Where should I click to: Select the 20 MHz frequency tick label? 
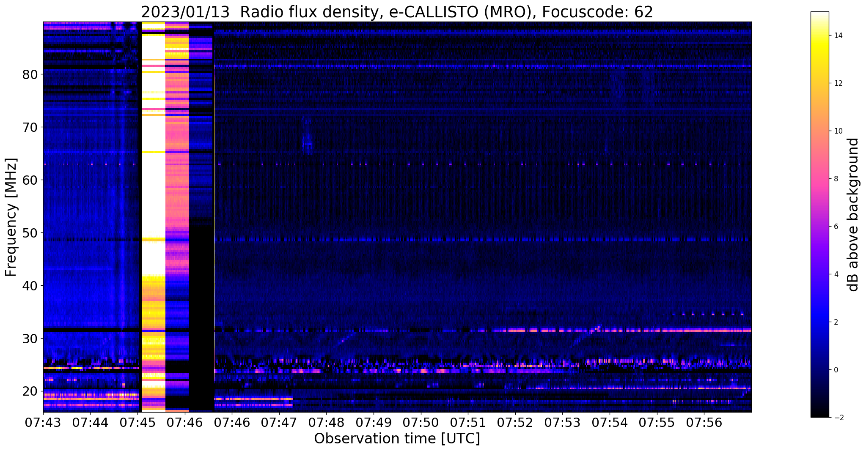pos(30,391)
